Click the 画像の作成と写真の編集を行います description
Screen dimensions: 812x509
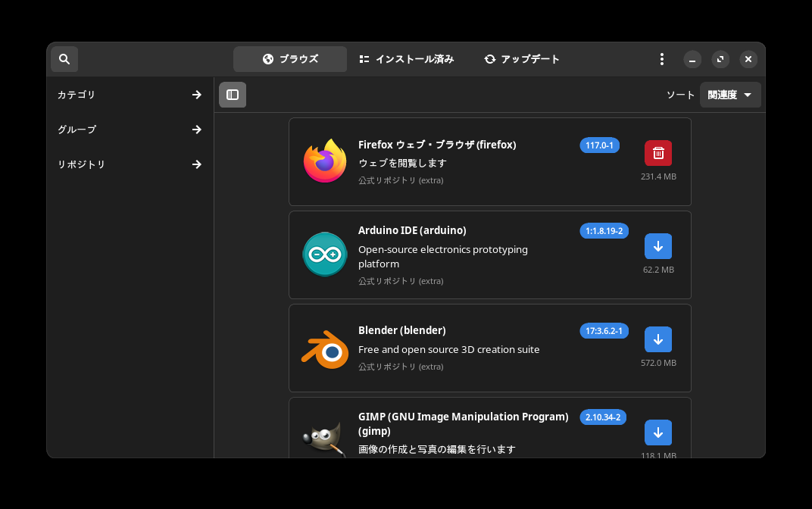coord(437,449)
